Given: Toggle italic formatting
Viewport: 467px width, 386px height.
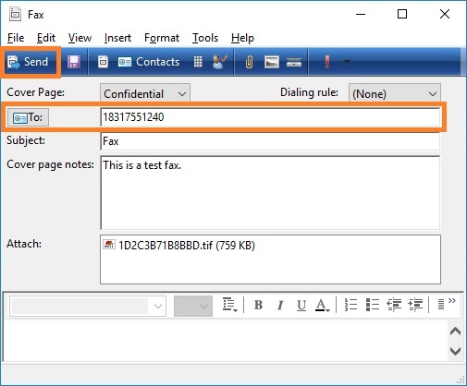Looking at the screenshot, I should click(280, 306).
